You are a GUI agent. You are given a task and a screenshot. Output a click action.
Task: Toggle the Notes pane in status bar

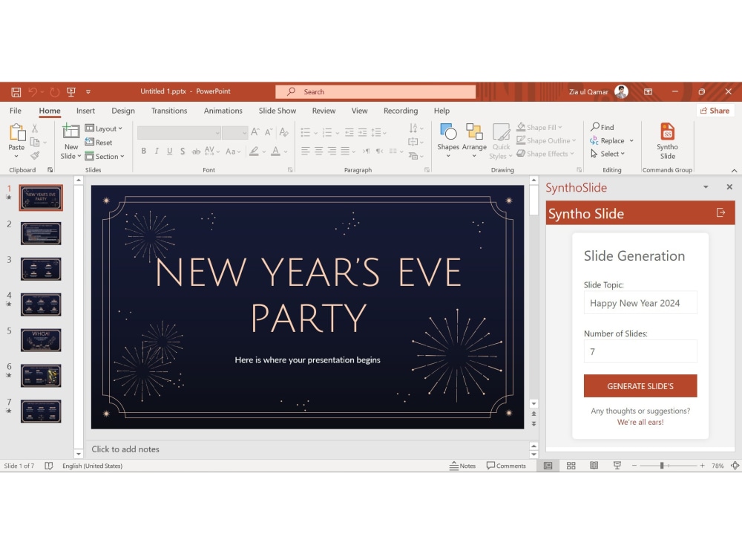462,466
